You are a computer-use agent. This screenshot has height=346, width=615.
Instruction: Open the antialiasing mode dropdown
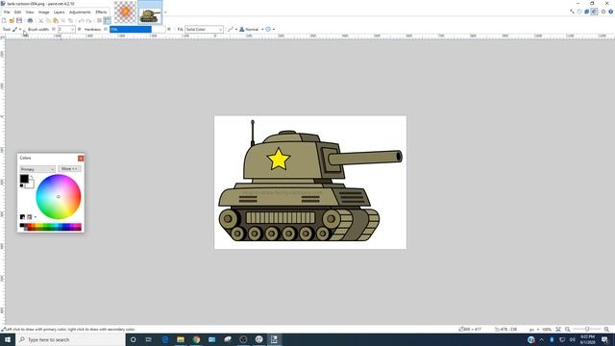point(233,30)
